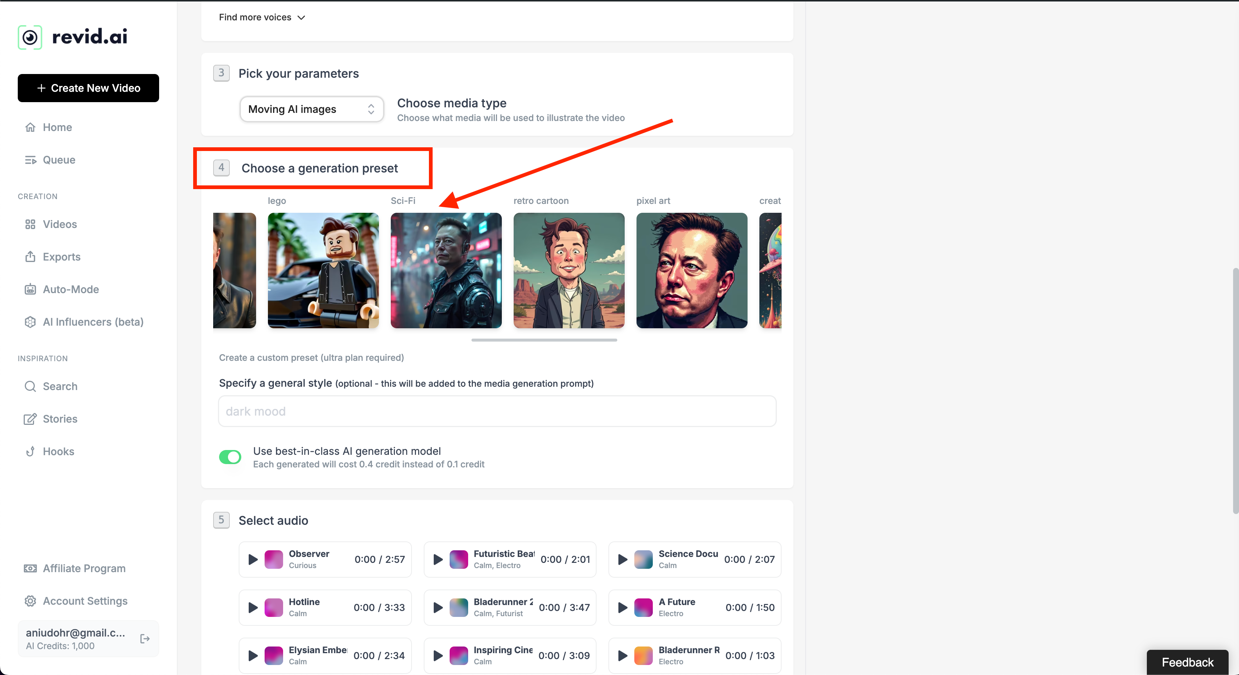
Task: Go to Exports in the sidebar
Action: [61, 256]
